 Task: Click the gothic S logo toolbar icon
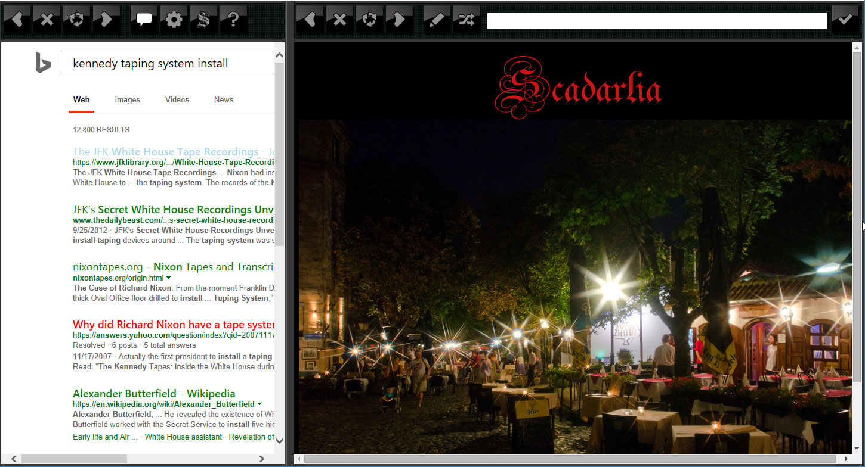coord(204,20)
